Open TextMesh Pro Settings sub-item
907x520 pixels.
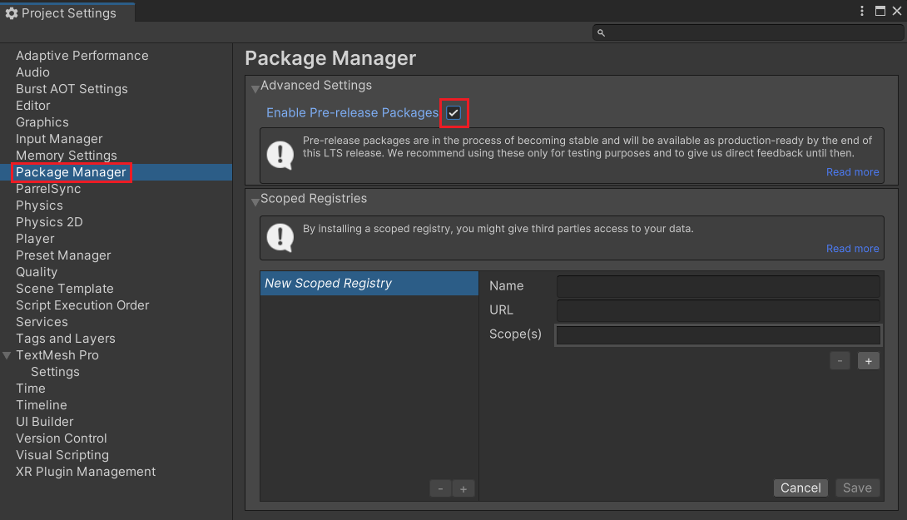click(x=55, y=372)
